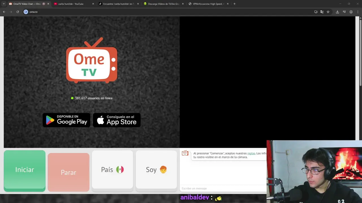Close the OmeTV Video Chat tab
362x203 pixels.
48,4
